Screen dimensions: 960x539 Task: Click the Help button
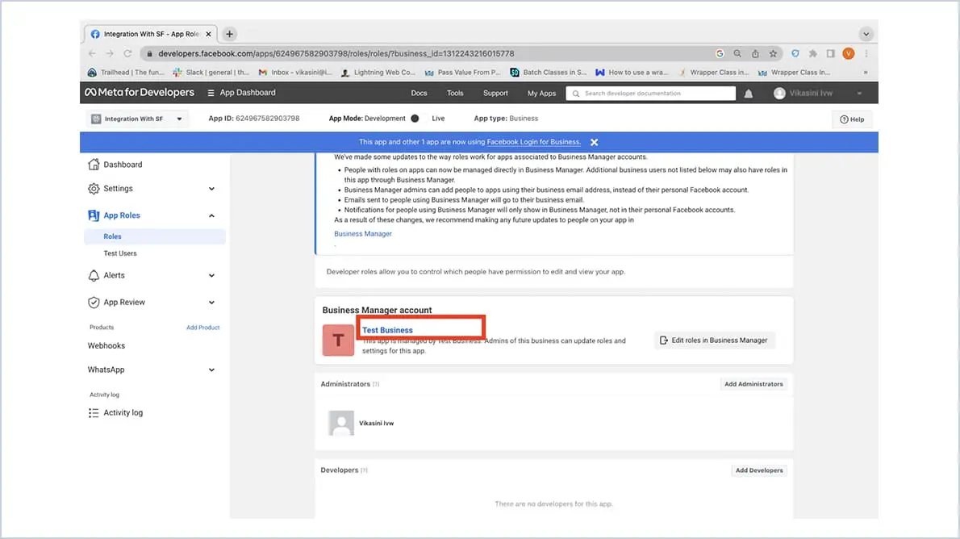click(x=852, y=119)
